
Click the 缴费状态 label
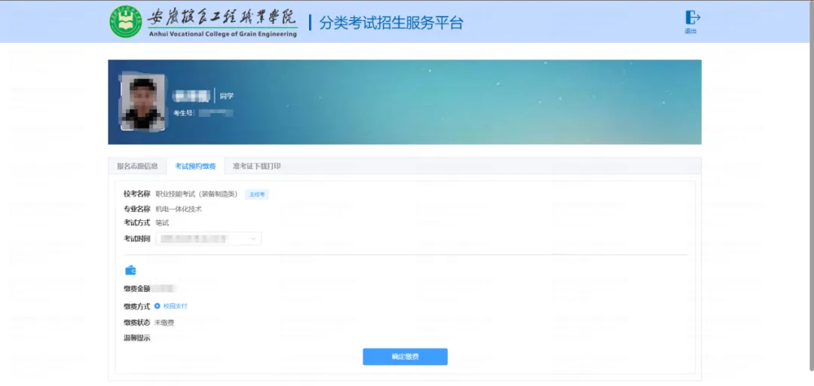pyautogui.click(x=137, y=323)
